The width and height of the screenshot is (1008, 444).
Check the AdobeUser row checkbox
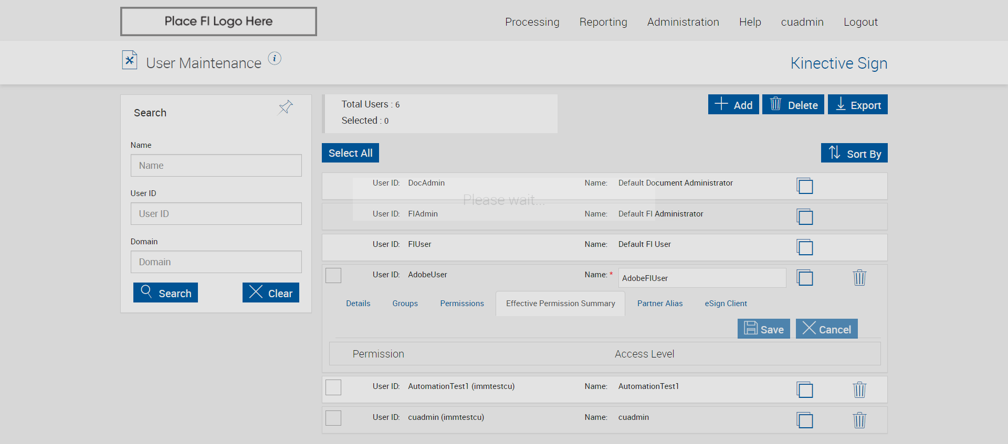pyautogui.click(x=333, y=276)
